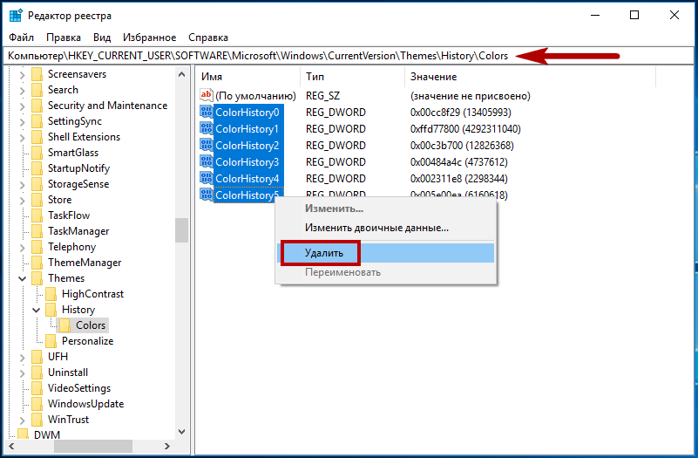Click value 0x002311e8 (2298344)

click(459, 178)
